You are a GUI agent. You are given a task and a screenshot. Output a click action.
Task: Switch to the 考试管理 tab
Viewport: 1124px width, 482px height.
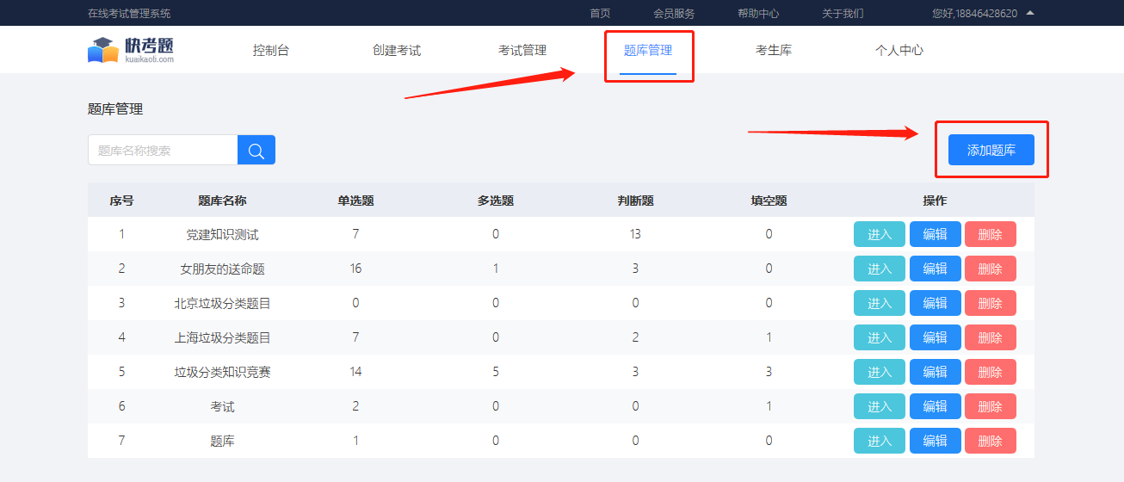click(522, 50)
